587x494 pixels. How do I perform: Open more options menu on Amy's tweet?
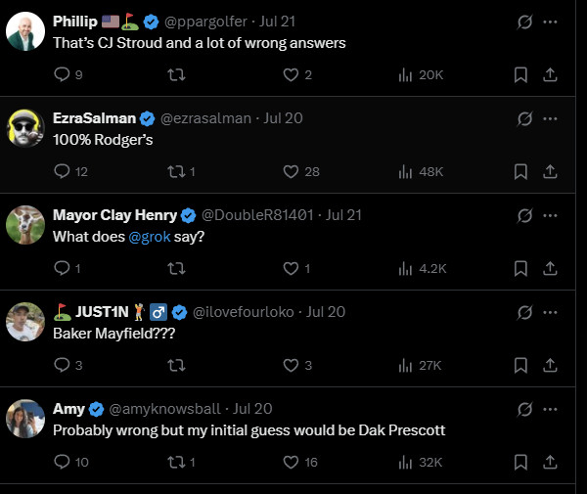click(x=550, y=409)
